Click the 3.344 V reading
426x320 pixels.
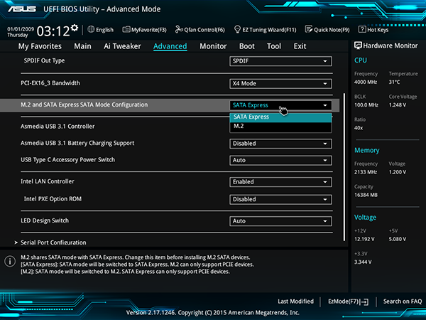coord(363,262)
